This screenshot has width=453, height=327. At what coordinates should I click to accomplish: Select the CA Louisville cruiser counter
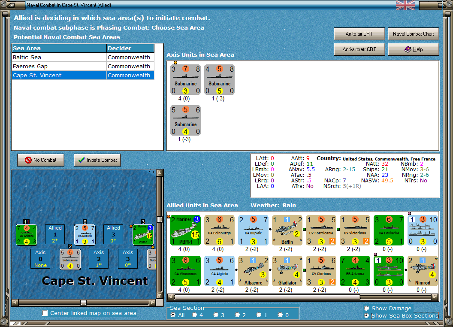389,230
